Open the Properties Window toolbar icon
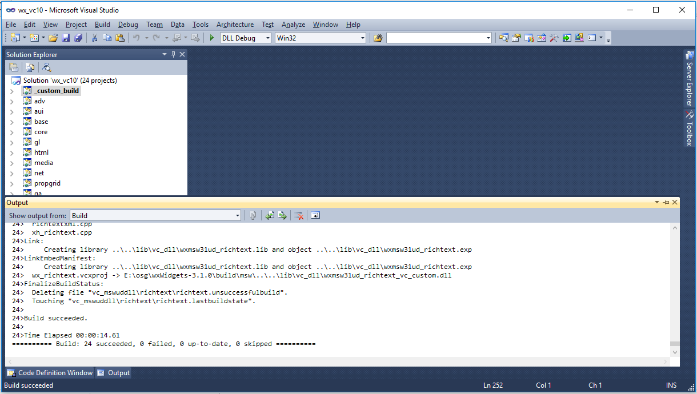This screenshot has width=697, height=394. coord(515,38)
